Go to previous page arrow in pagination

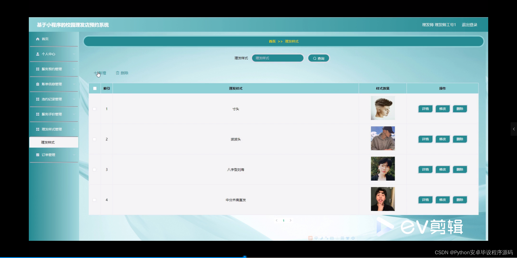coord(277,220)
